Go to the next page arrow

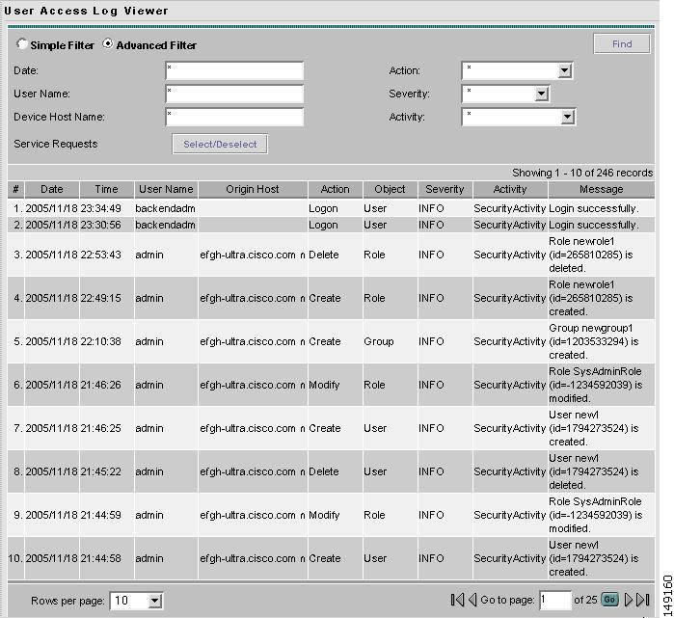[628, 600]
